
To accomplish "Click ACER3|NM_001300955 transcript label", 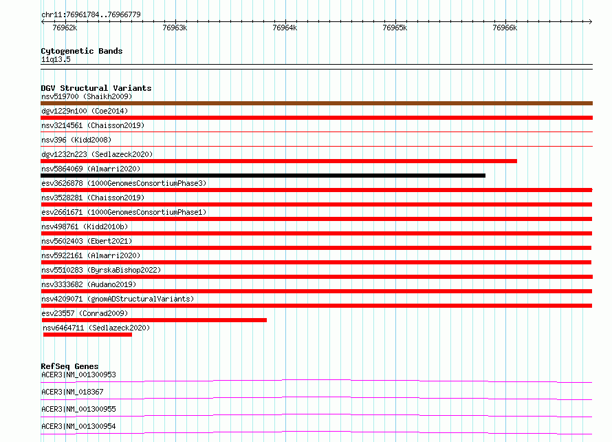I will (x=78, y=409).
